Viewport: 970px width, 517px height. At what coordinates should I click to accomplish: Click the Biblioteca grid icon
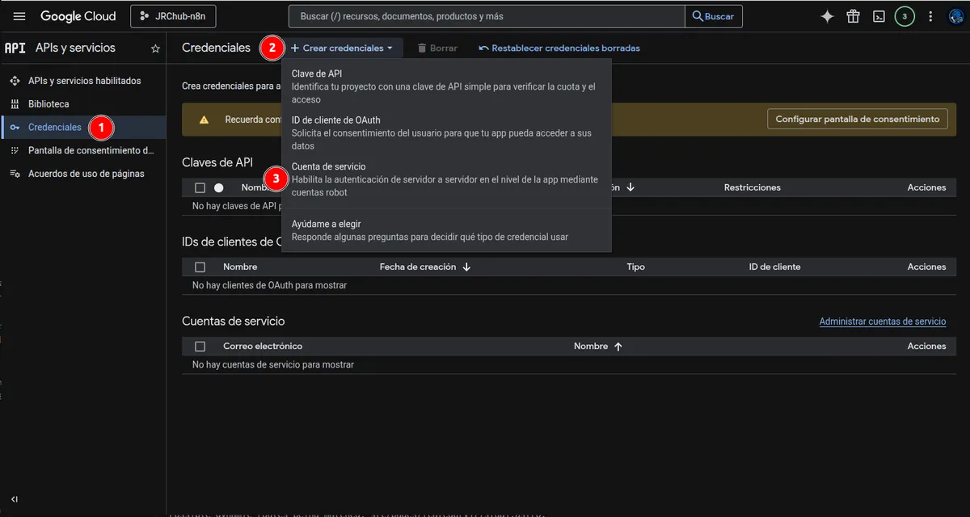pyautogui.click(x=15, y=104)
